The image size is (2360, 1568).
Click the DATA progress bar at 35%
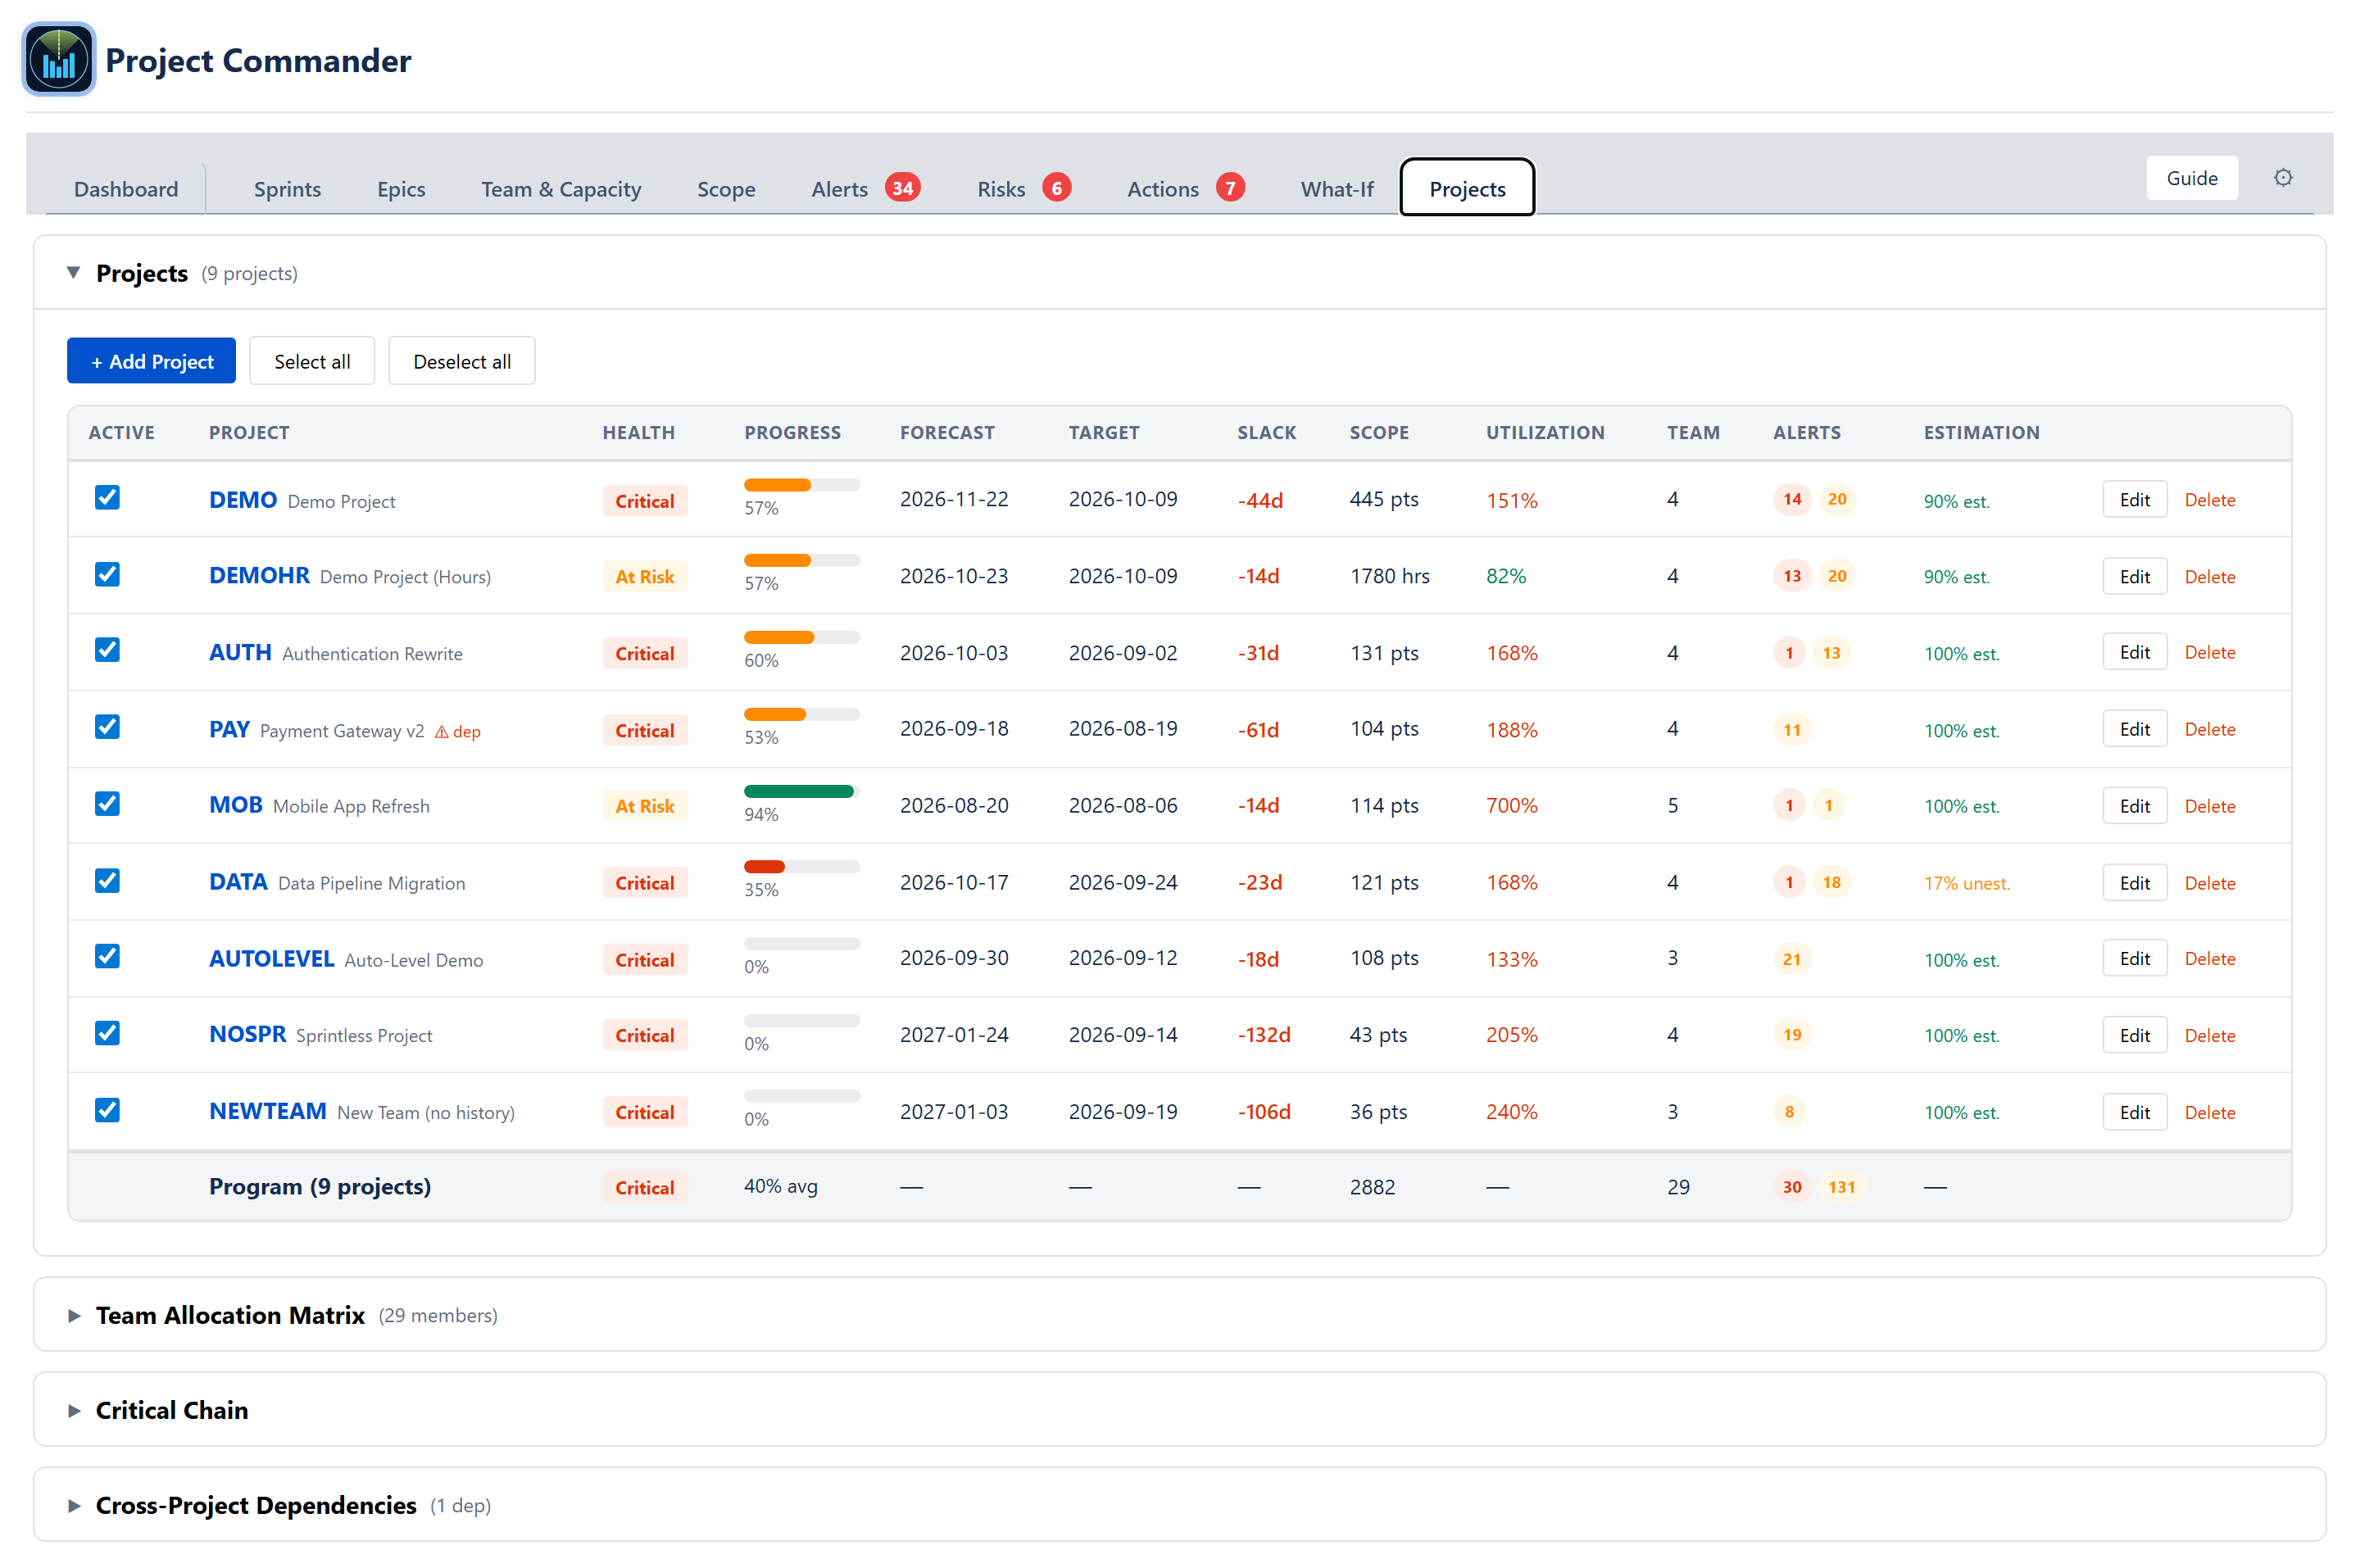click(801, 867)
